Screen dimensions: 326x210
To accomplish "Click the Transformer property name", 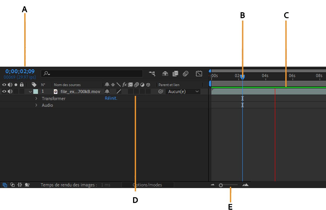I will coord(54,98).
